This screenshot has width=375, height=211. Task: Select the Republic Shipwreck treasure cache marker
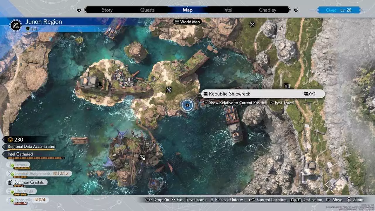point(187,105)
